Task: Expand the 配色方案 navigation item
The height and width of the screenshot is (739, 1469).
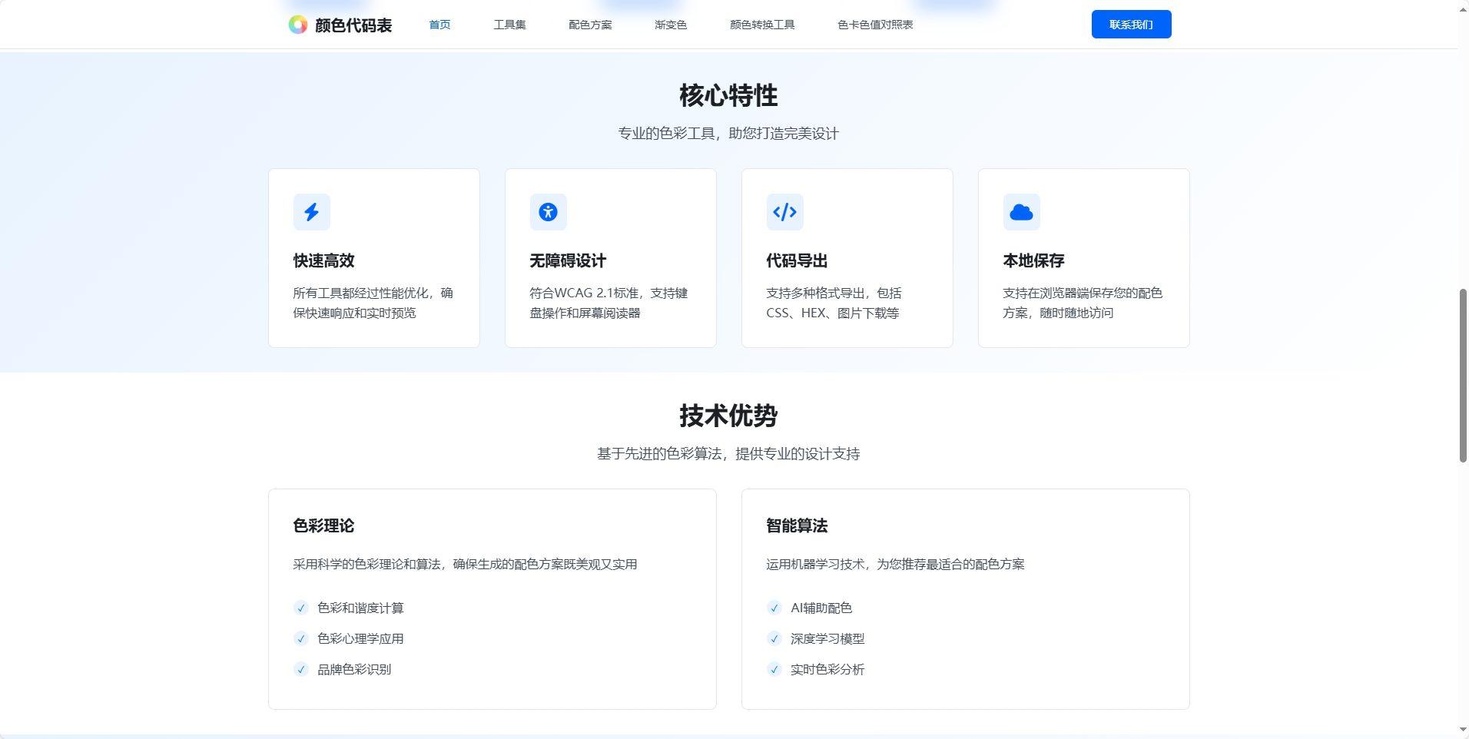Action: [x=590, y=24]
